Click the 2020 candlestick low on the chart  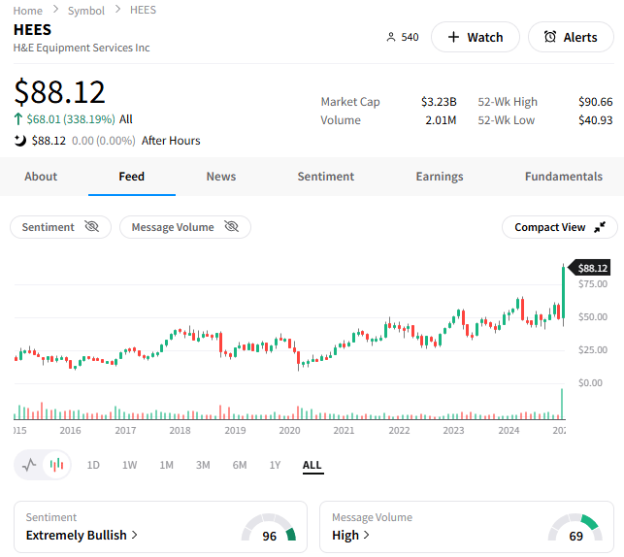(299, 367)
